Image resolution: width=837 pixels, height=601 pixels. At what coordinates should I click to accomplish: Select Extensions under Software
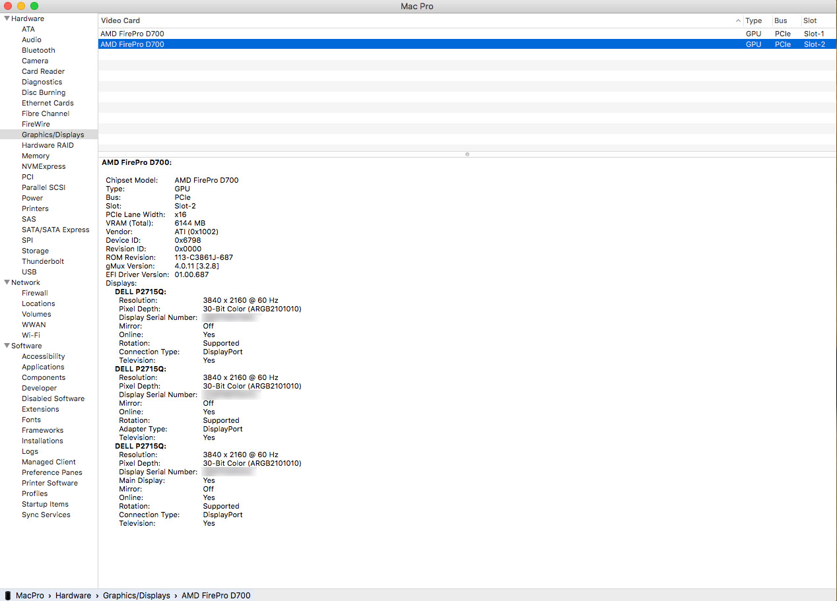[x=40, y=409]
